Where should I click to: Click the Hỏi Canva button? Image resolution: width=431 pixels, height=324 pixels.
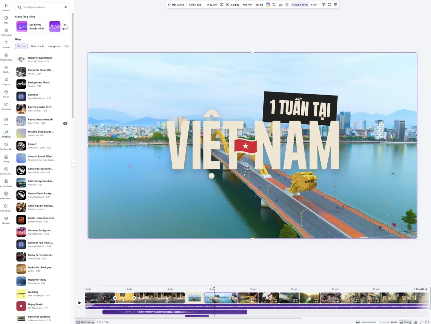176,5
